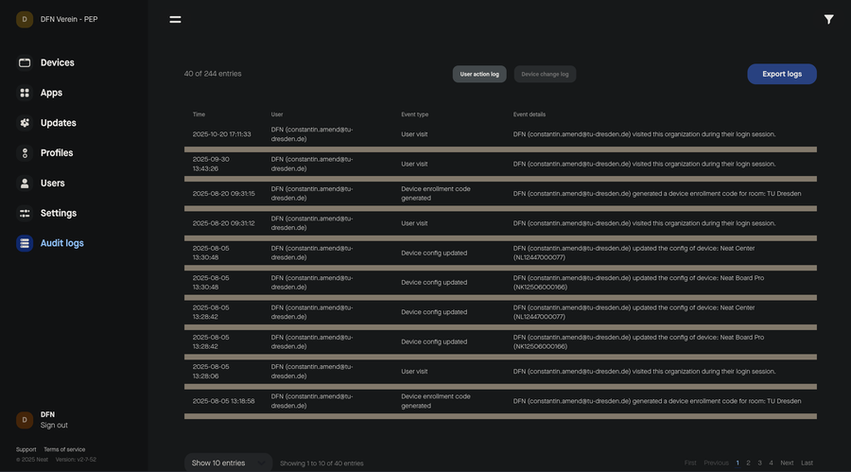Switch to Device change log
This screenshot has width=851, height=472.
tap(545, 74)
